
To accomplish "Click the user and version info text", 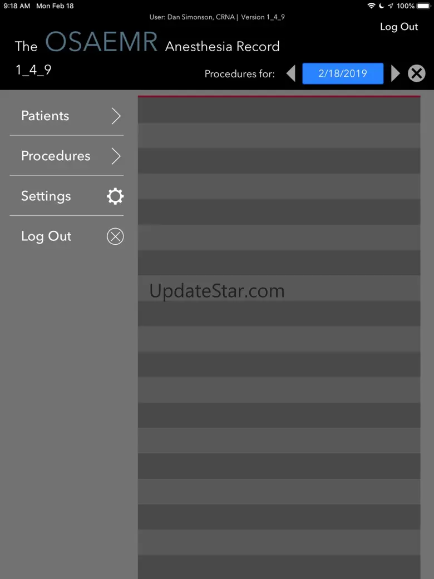I will (x=217, y=17).
